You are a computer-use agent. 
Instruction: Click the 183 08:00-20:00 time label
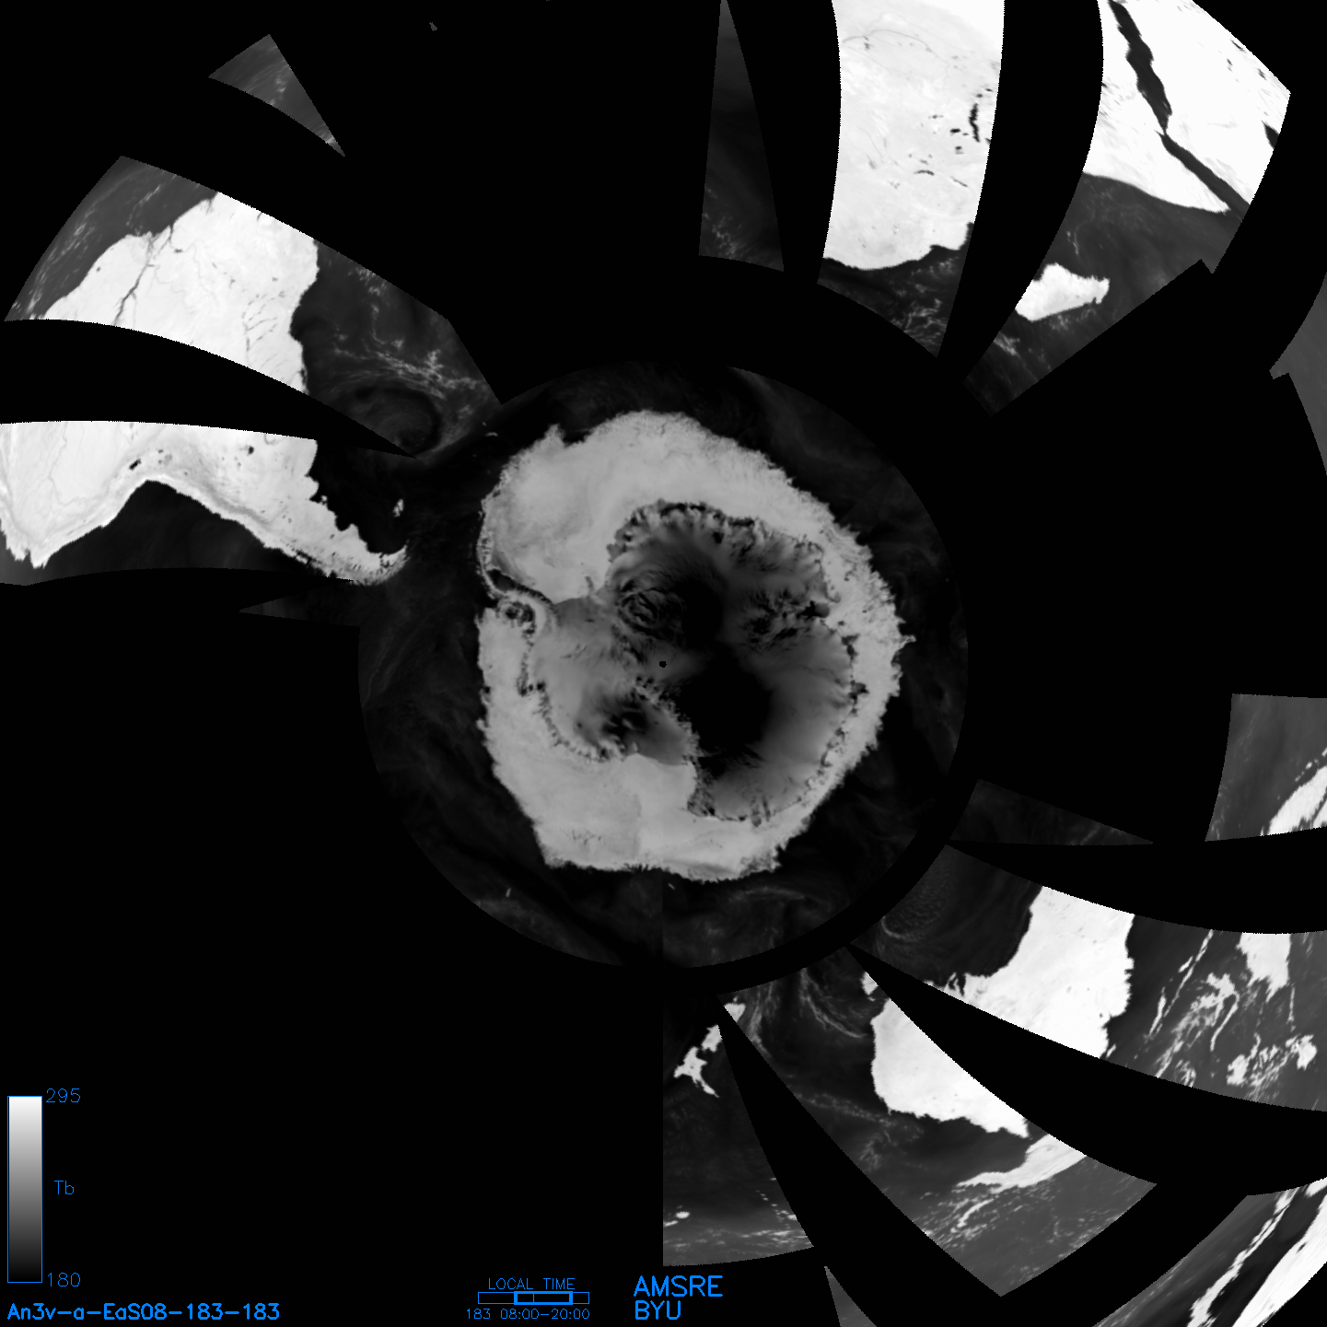[528, 1314]
